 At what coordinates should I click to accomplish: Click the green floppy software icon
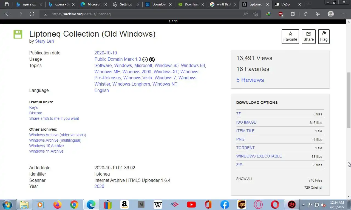coord(18,34)
